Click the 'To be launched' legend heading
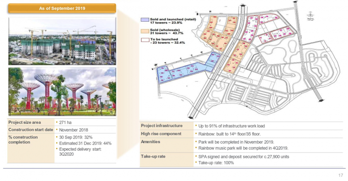Screen dimensions: 348x181 (x=164, y=39)
